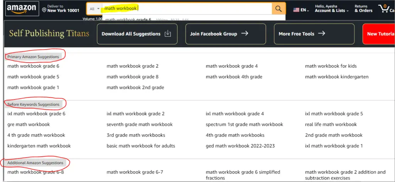Click Before Keywords Suggestions heading
Image resolution: width=395 pixels, height=182 pixels.
coord(33,104)
